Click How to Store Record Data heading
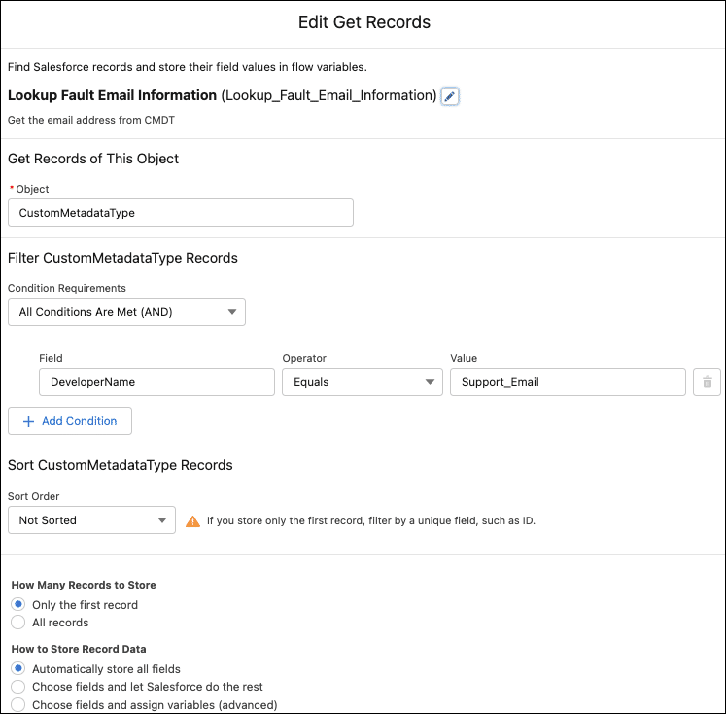Screen dimensions: 726x714 [79, 649]
